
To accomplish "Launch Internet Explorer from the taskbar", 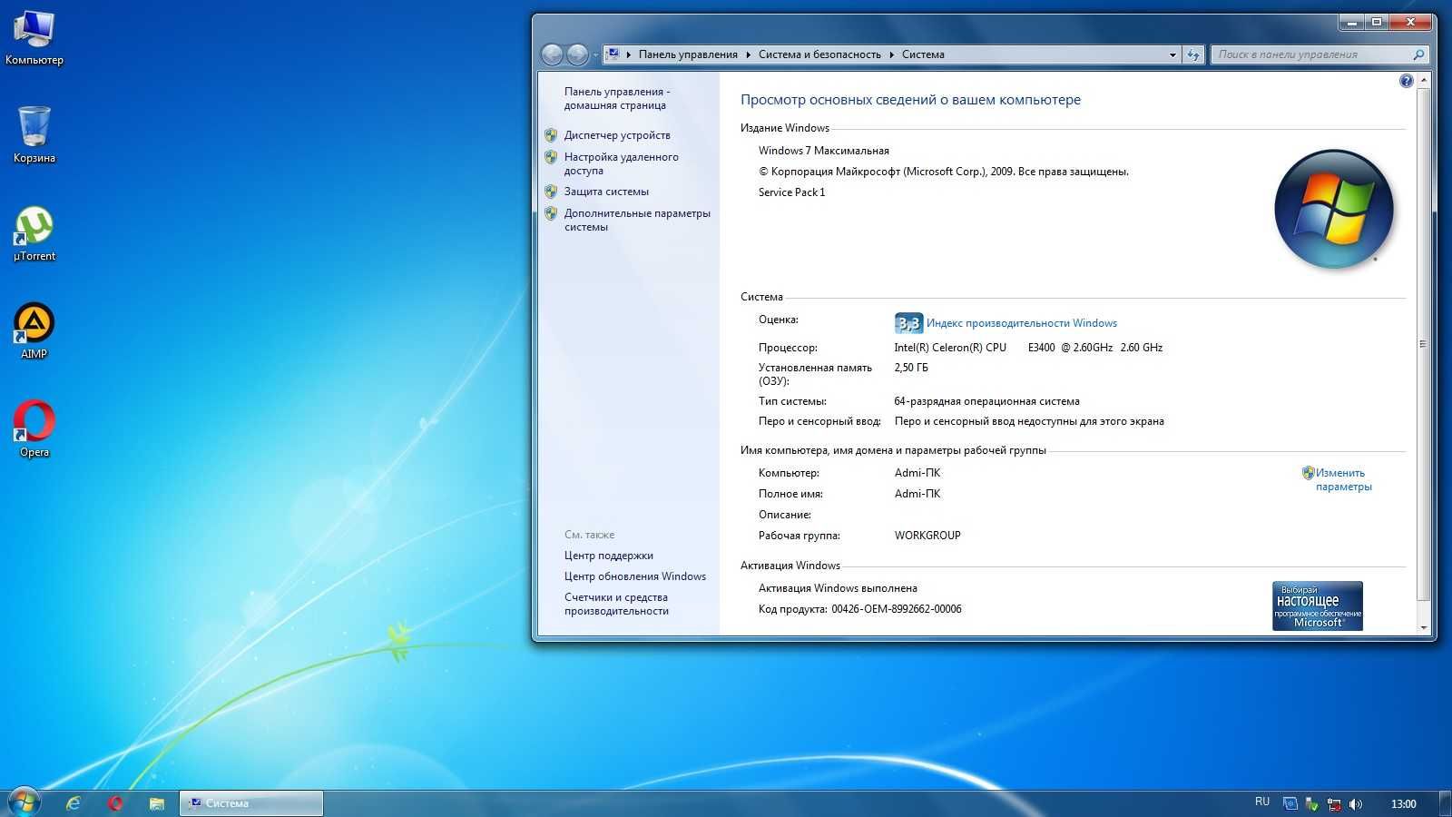I will point(74,803).
